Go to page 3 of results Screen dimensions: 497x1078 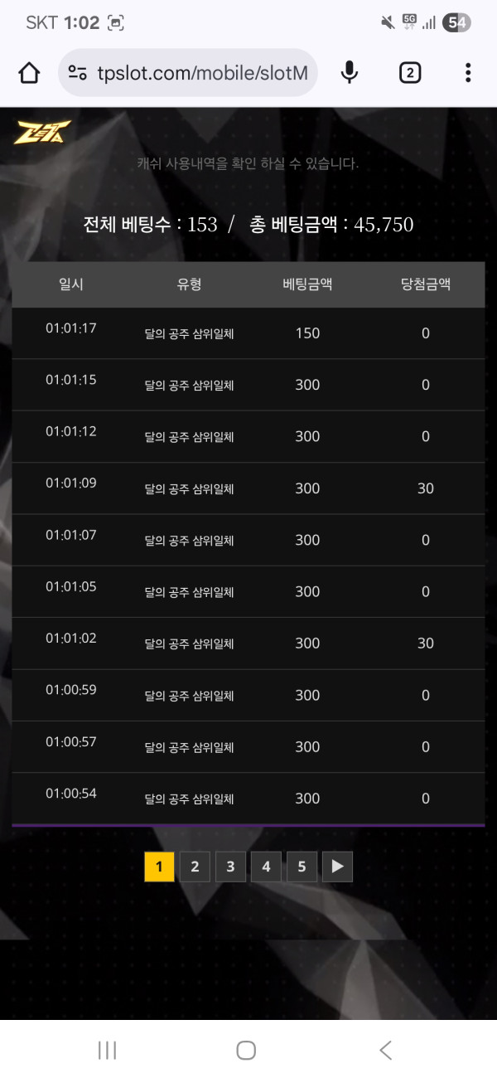pos(230,867)
